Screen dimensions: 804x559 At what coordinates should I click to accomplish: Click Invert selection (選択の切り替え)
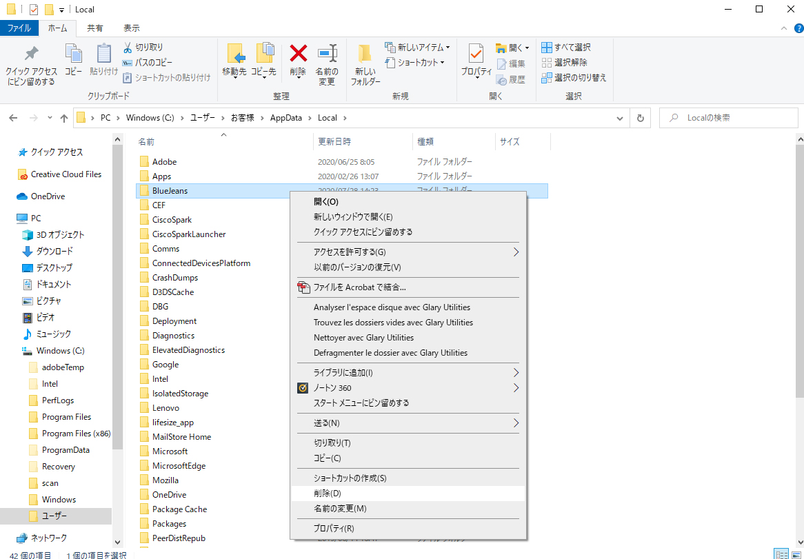point(574,78)
